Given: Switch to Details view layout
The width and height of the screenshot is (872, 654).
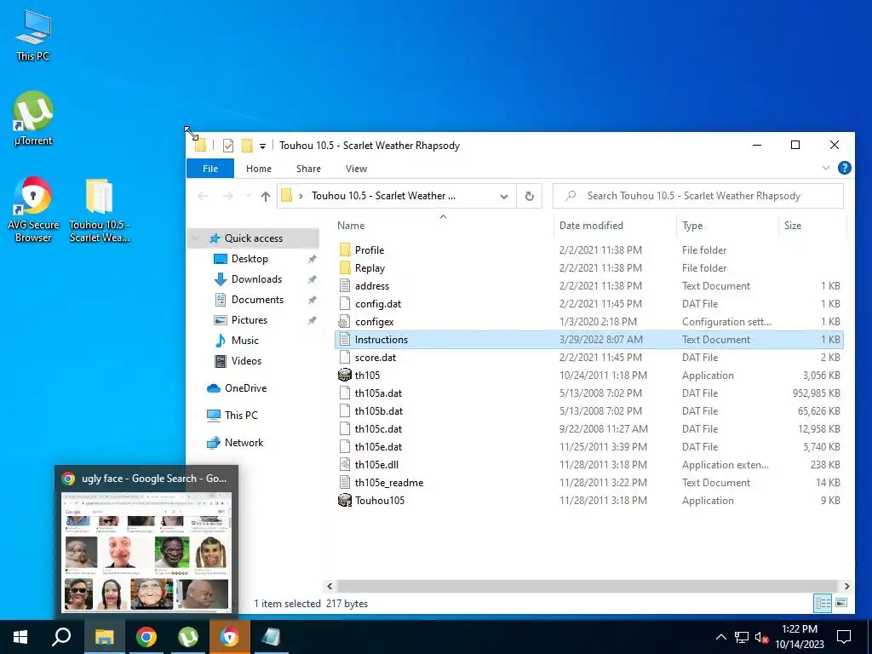Looking at the screenshot, I should point(823,603).
